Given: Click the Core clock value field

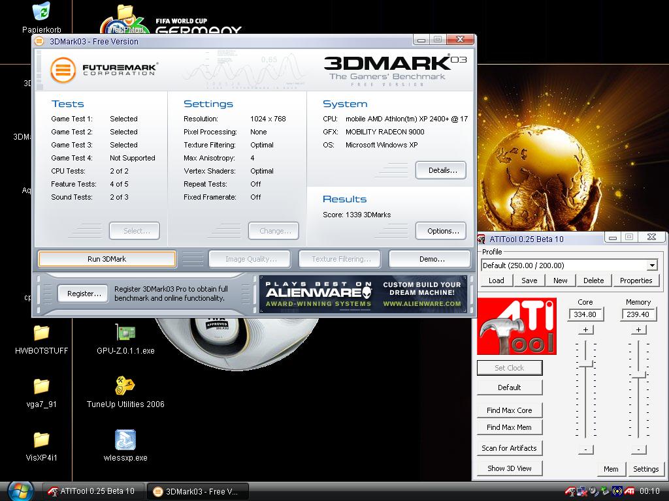Looking at the screenshot, I should tap(585, 314).
